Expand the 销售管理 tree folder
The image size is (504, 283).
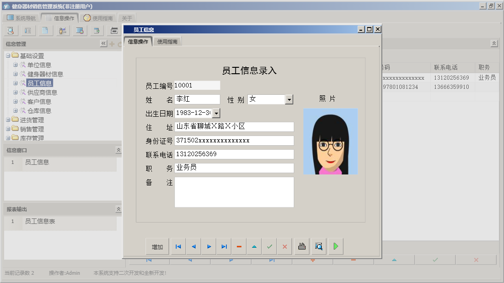[x=8, y=129]
